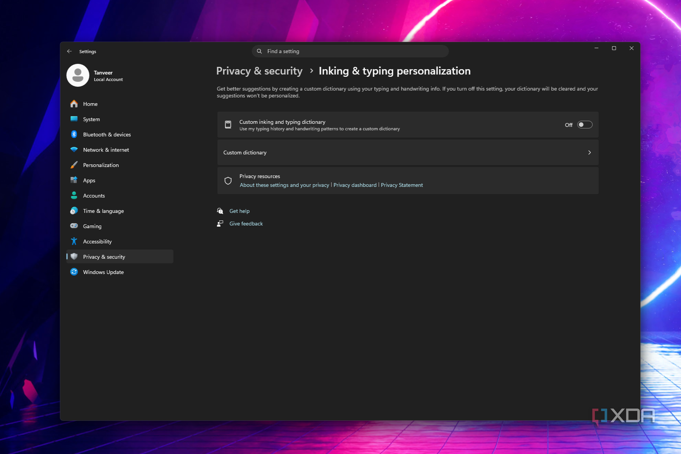Click the Give feedback person icon
This screenshot has height=454, width=681.
[220, 223]
